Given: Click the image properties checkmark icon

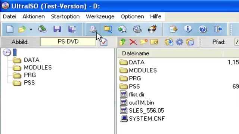Looking at the screenshot, I should click(104, 42).
